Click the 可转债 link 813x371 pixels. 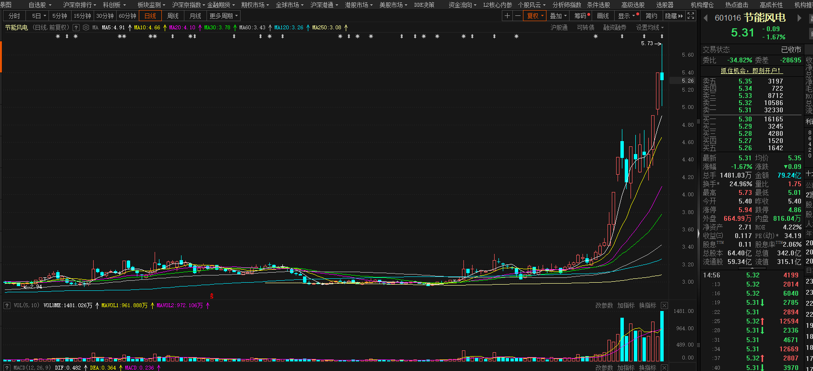[x=585, y=28]
